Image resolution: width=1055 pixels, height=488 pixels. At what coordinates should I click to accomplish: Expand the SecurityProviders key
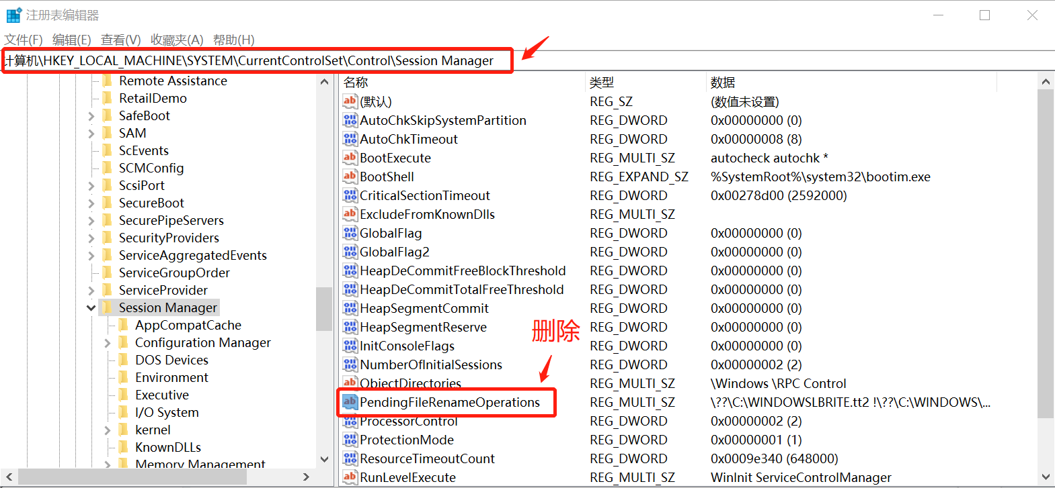[91, 238]
